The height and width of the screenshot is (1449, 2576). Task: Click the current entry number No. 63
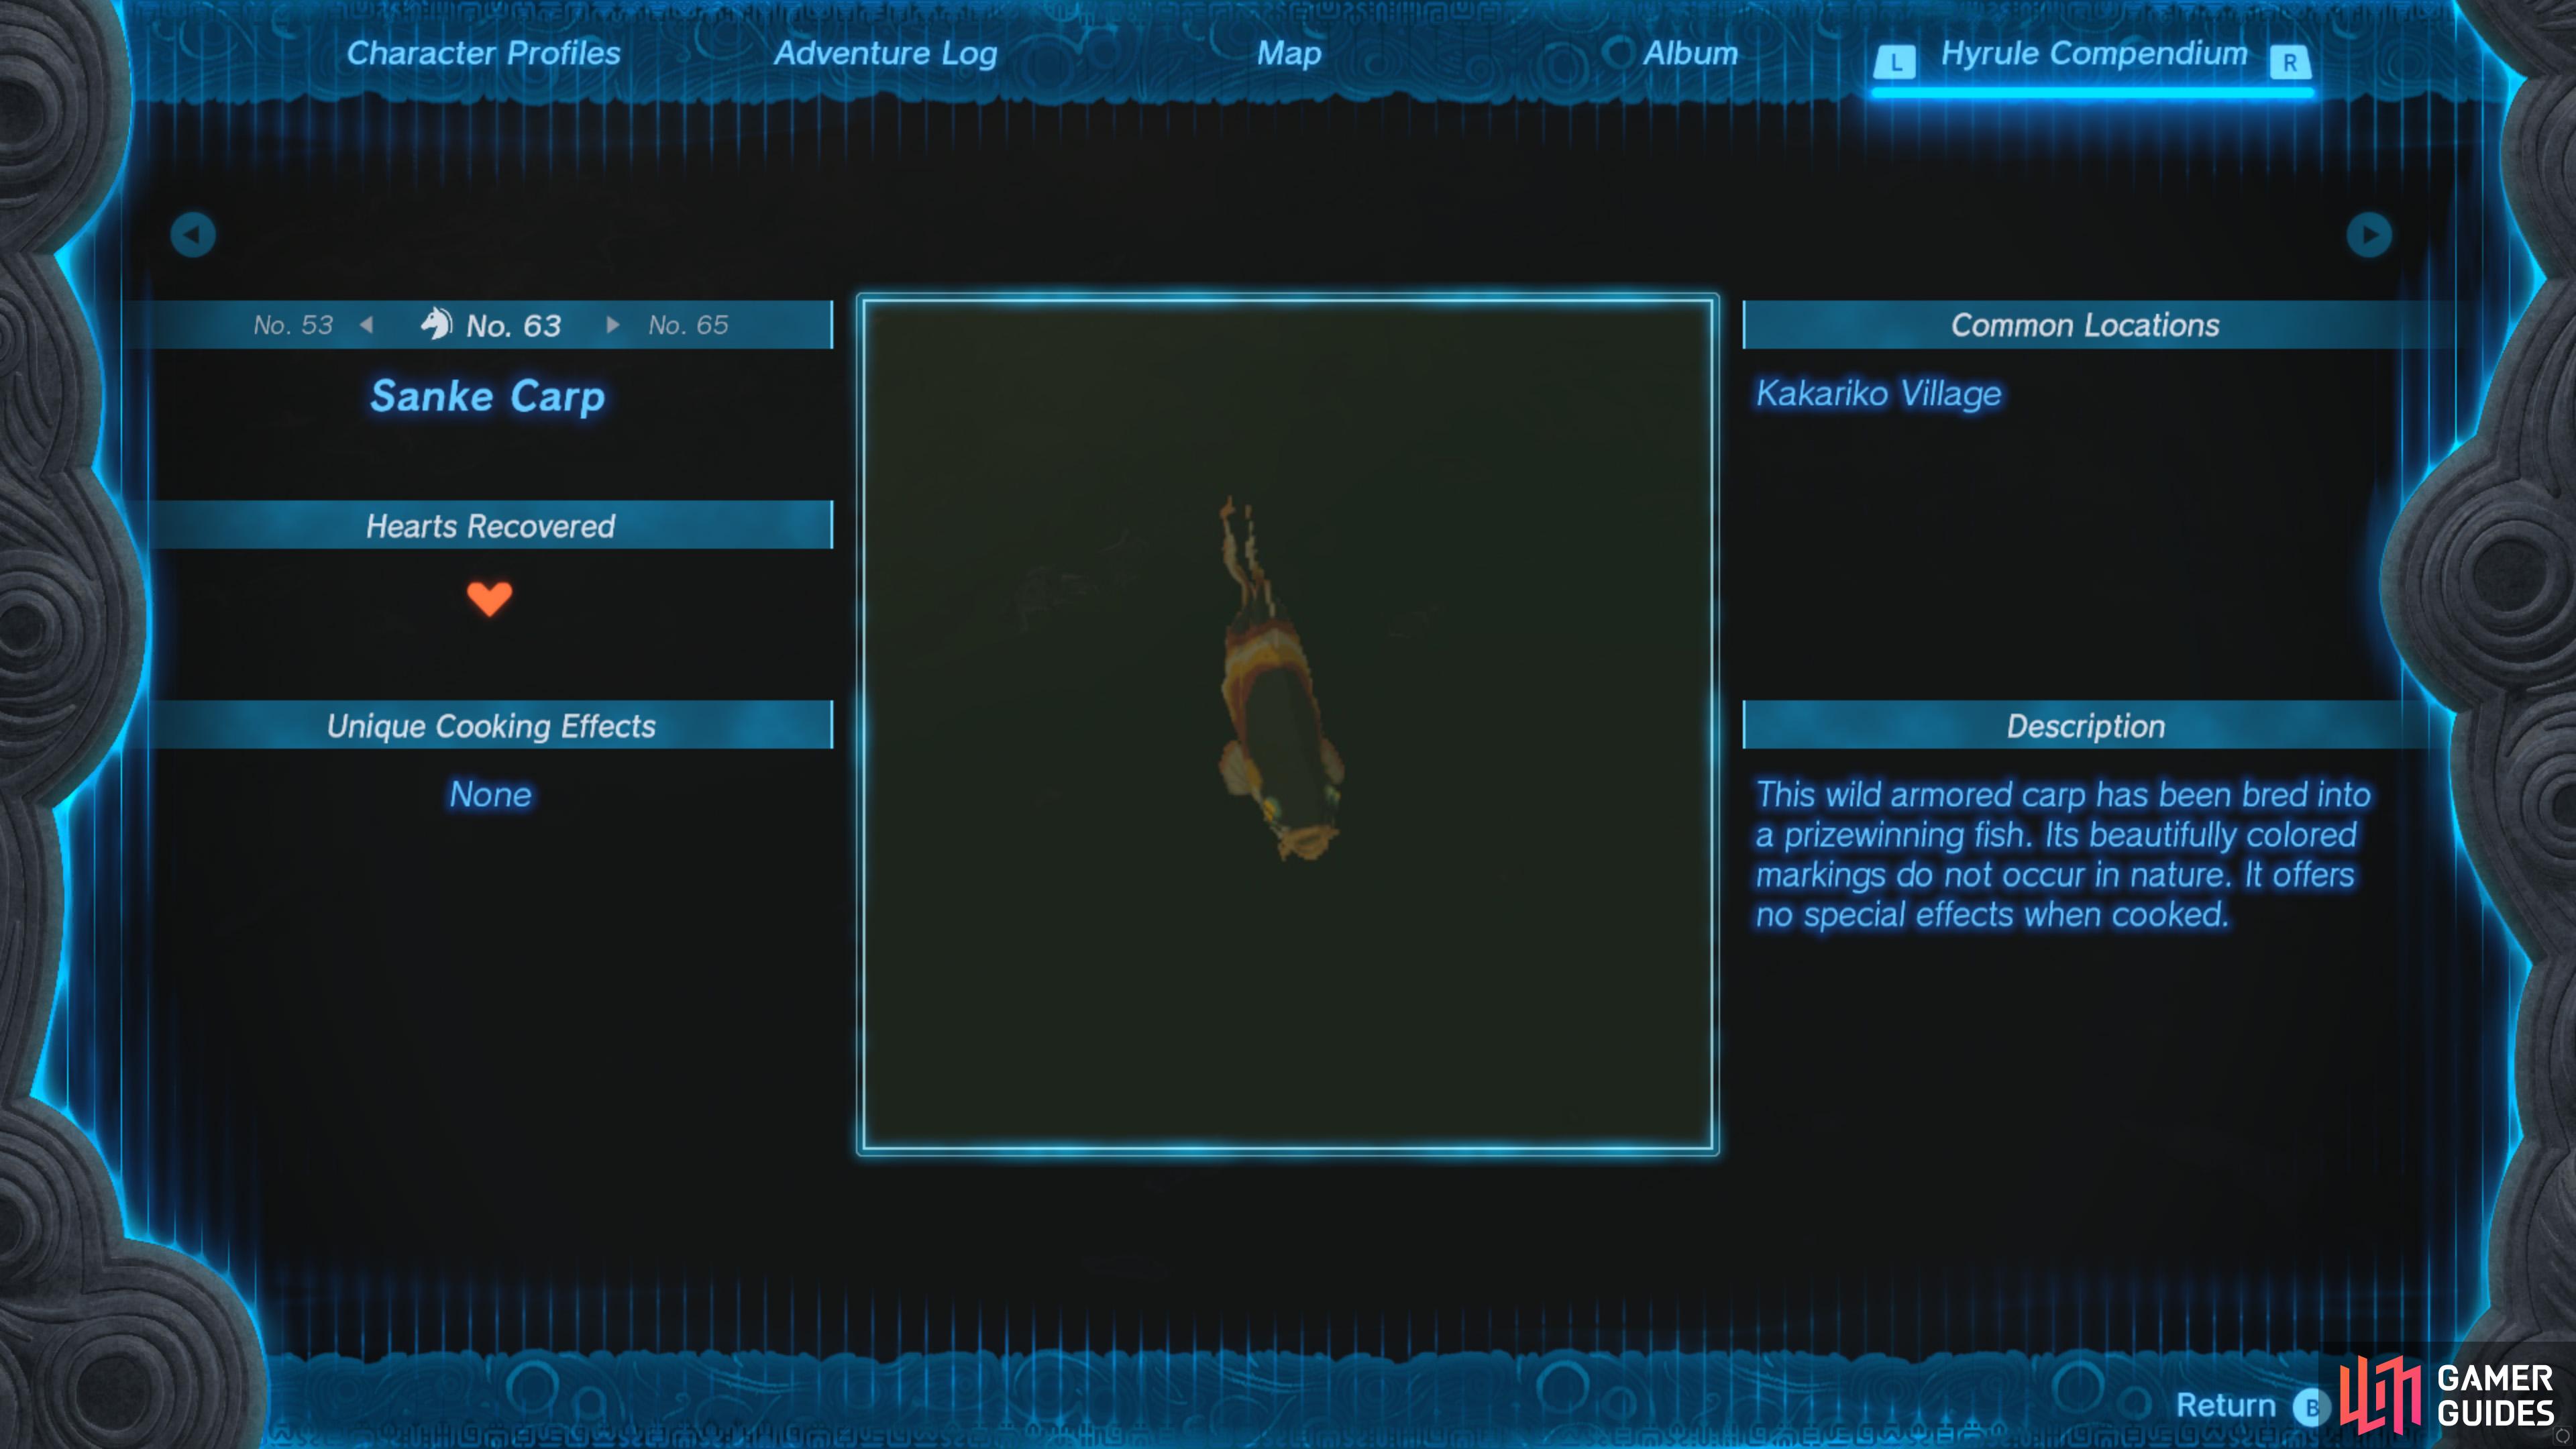(513, 326)
